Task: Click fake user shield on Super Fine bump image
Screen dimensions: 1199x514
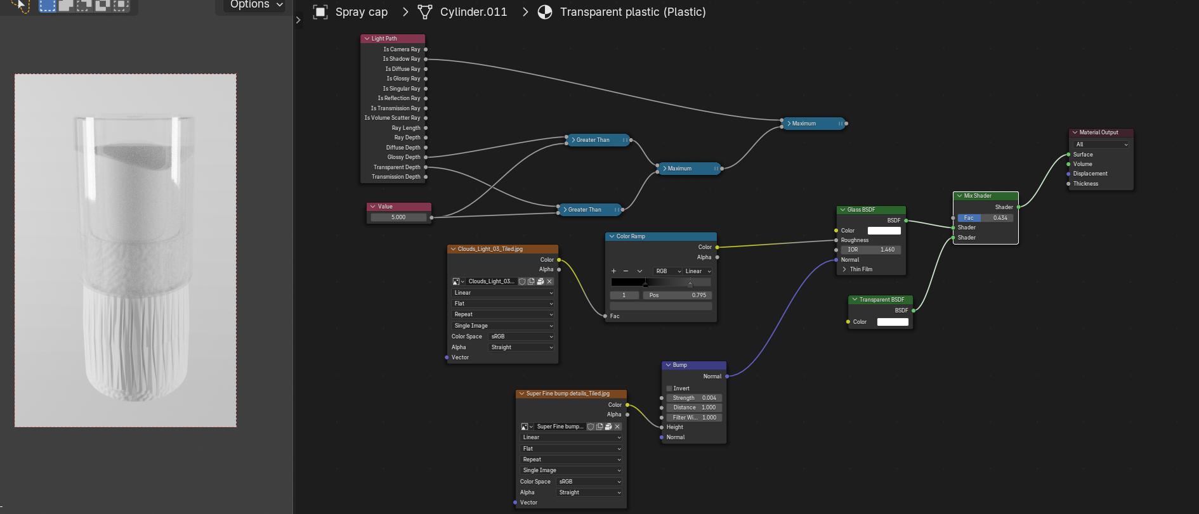Action: [x=591, y=427]
